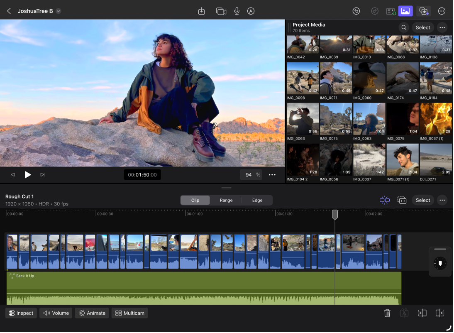Image resolution: width=454 pixels, height=333 pixels.
Task: Click the trash icon to delete selection
Action: click(387, 313)
